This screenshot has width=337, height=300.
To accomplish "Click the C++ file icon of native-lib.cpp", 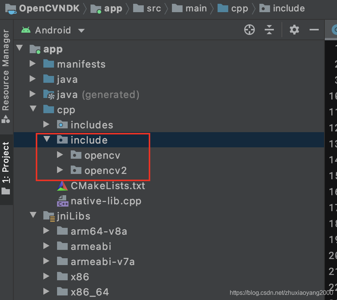I will (62, 201).
